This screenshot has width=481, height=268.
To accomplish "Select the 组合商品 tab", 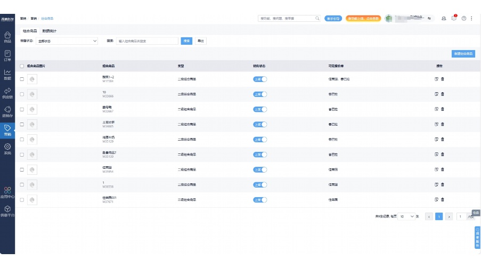I will tap(30, 31).
